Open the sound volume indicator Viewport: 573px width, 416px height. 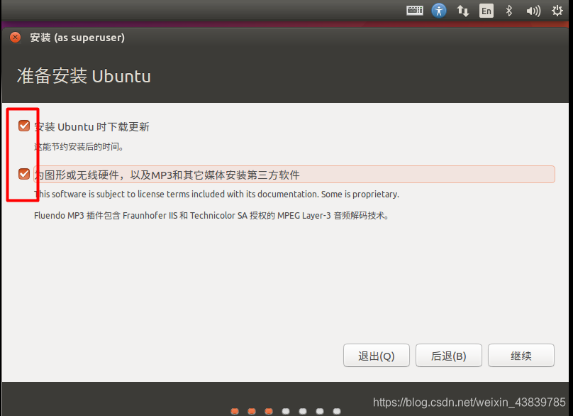(x=533, y=11)
